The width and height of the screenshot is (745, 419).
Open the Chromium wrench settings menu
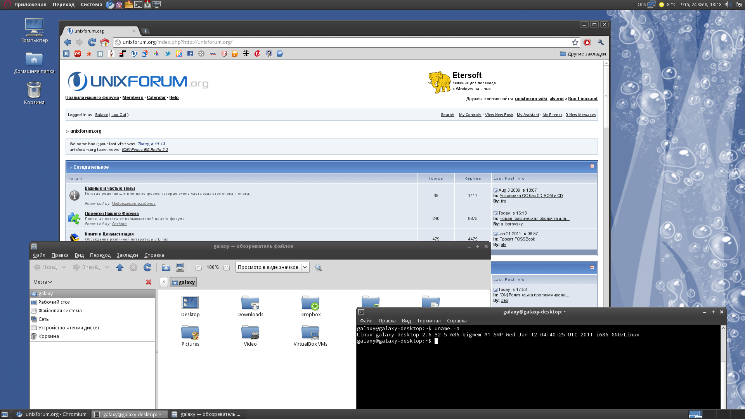[601, 42]
